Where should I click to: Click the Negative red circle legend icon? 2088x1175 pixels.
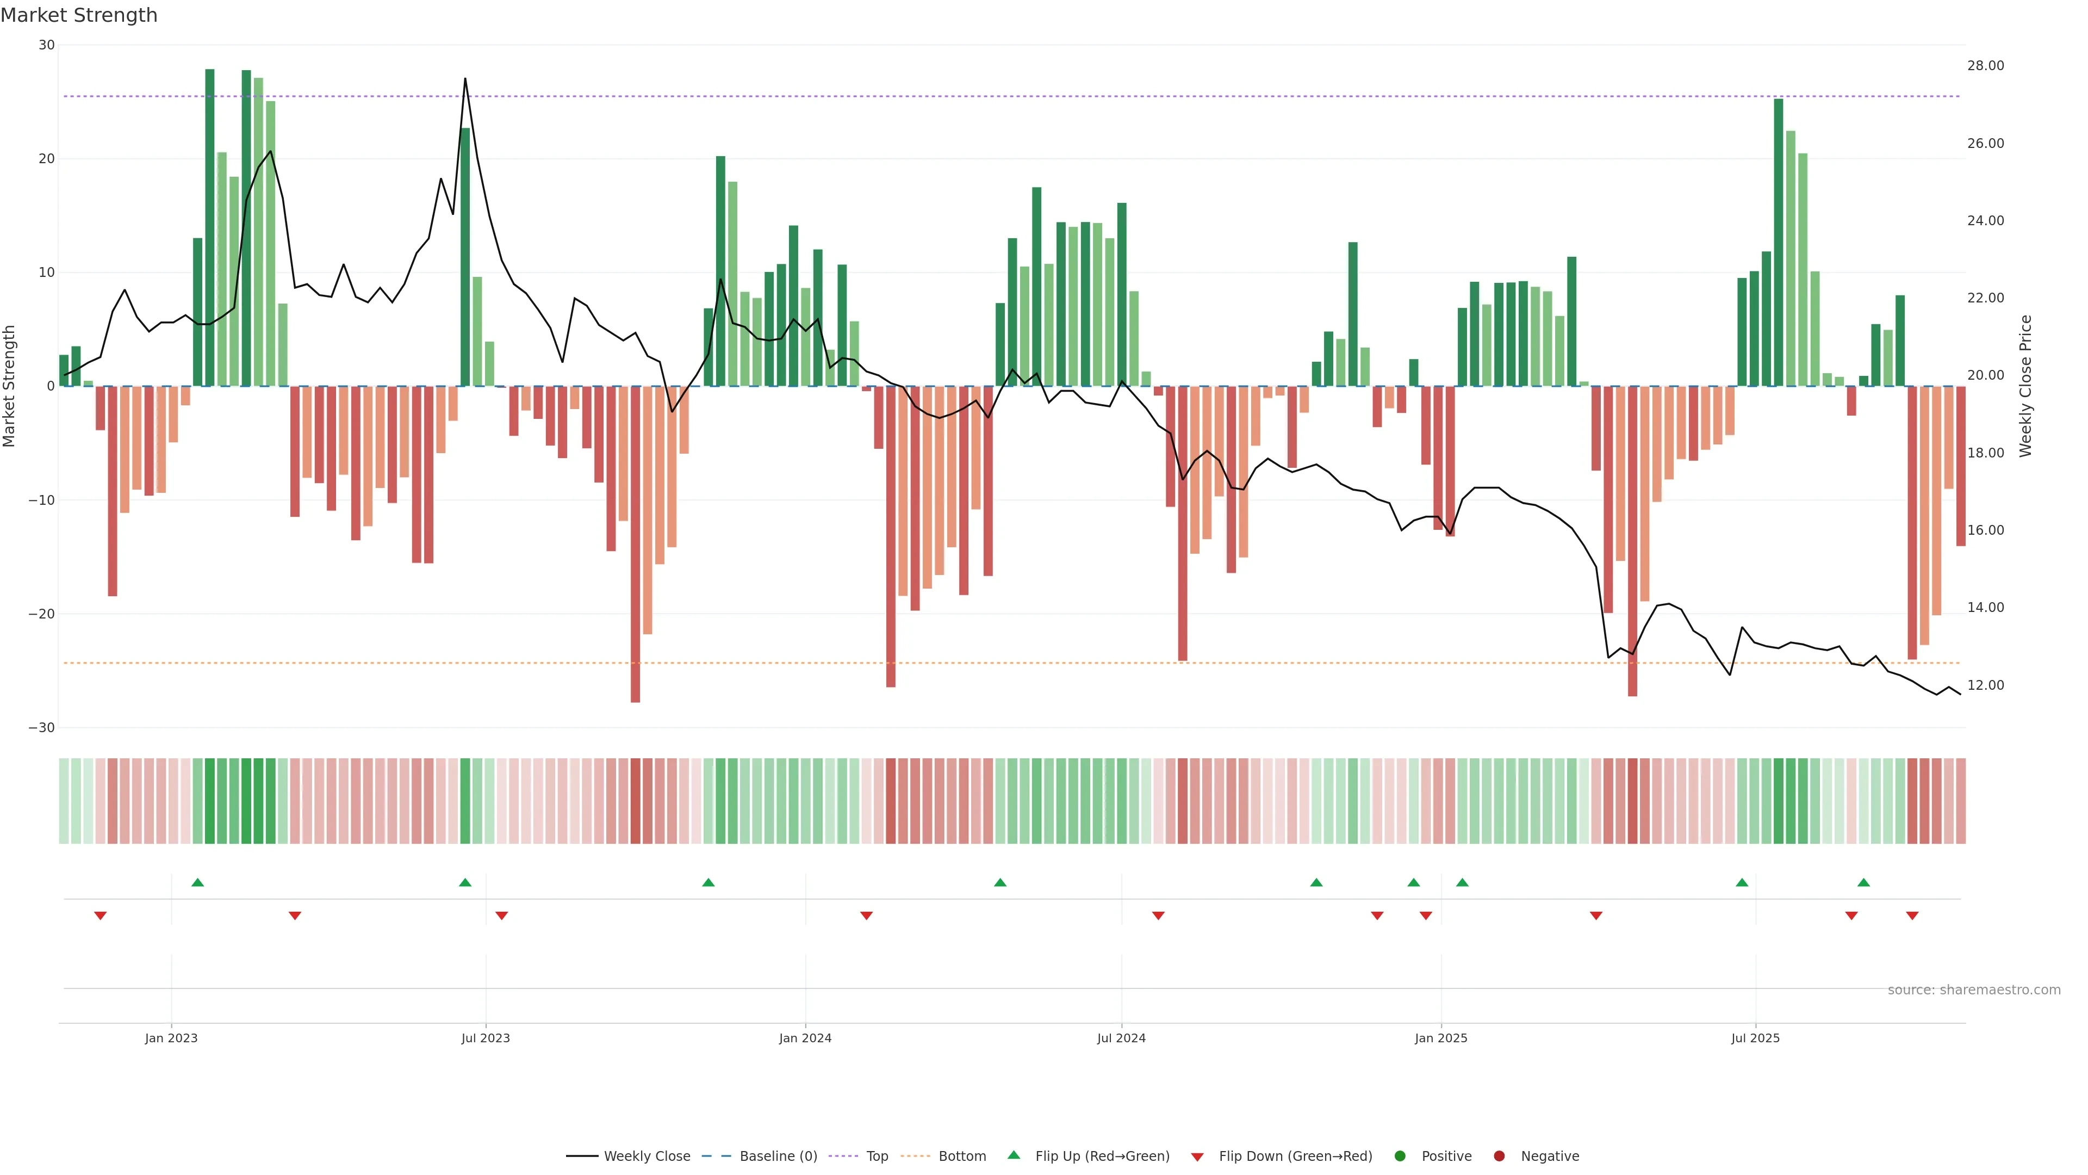tap(1499, 1157)
